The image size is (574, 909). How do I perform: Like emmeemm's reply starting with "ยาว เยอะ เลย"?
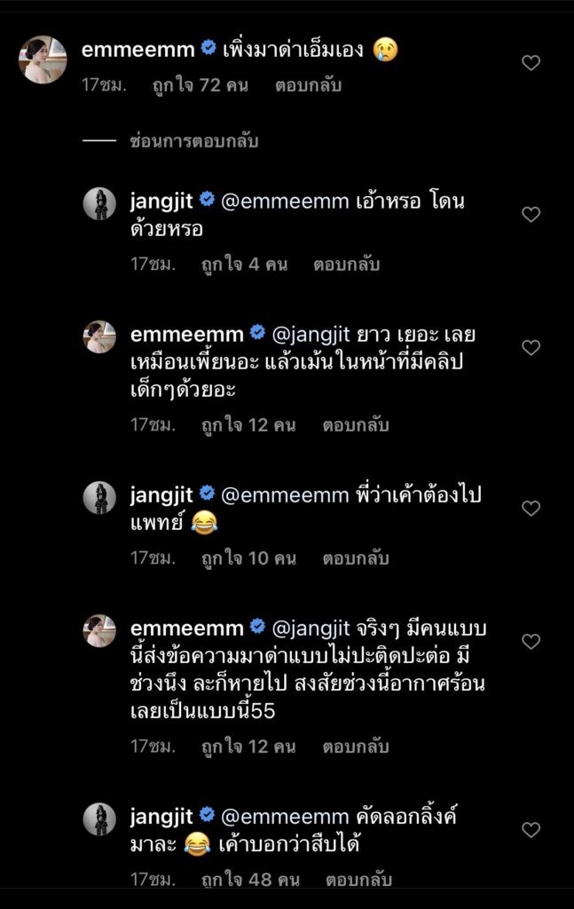coord(531,348)
